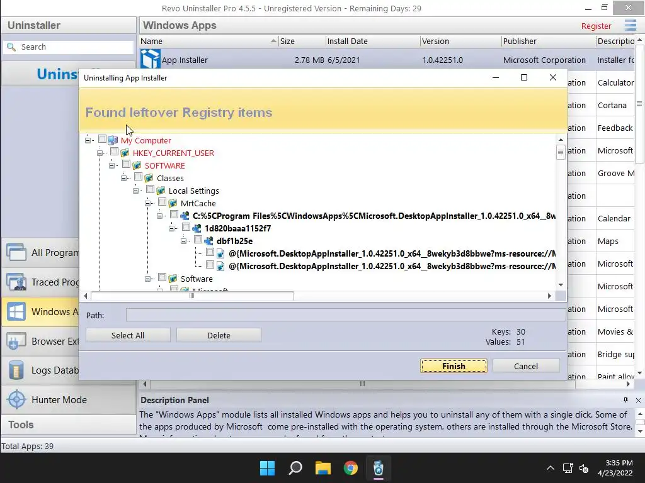
Task: Pin the Description Panel
Action: pyautogui.click(x=625, y=400)
